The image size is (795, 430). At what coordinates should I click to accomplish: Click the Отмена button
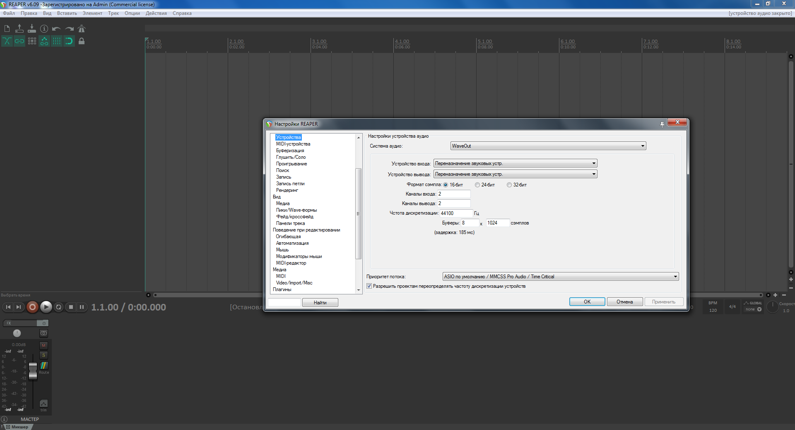click(x=624, y=302)
